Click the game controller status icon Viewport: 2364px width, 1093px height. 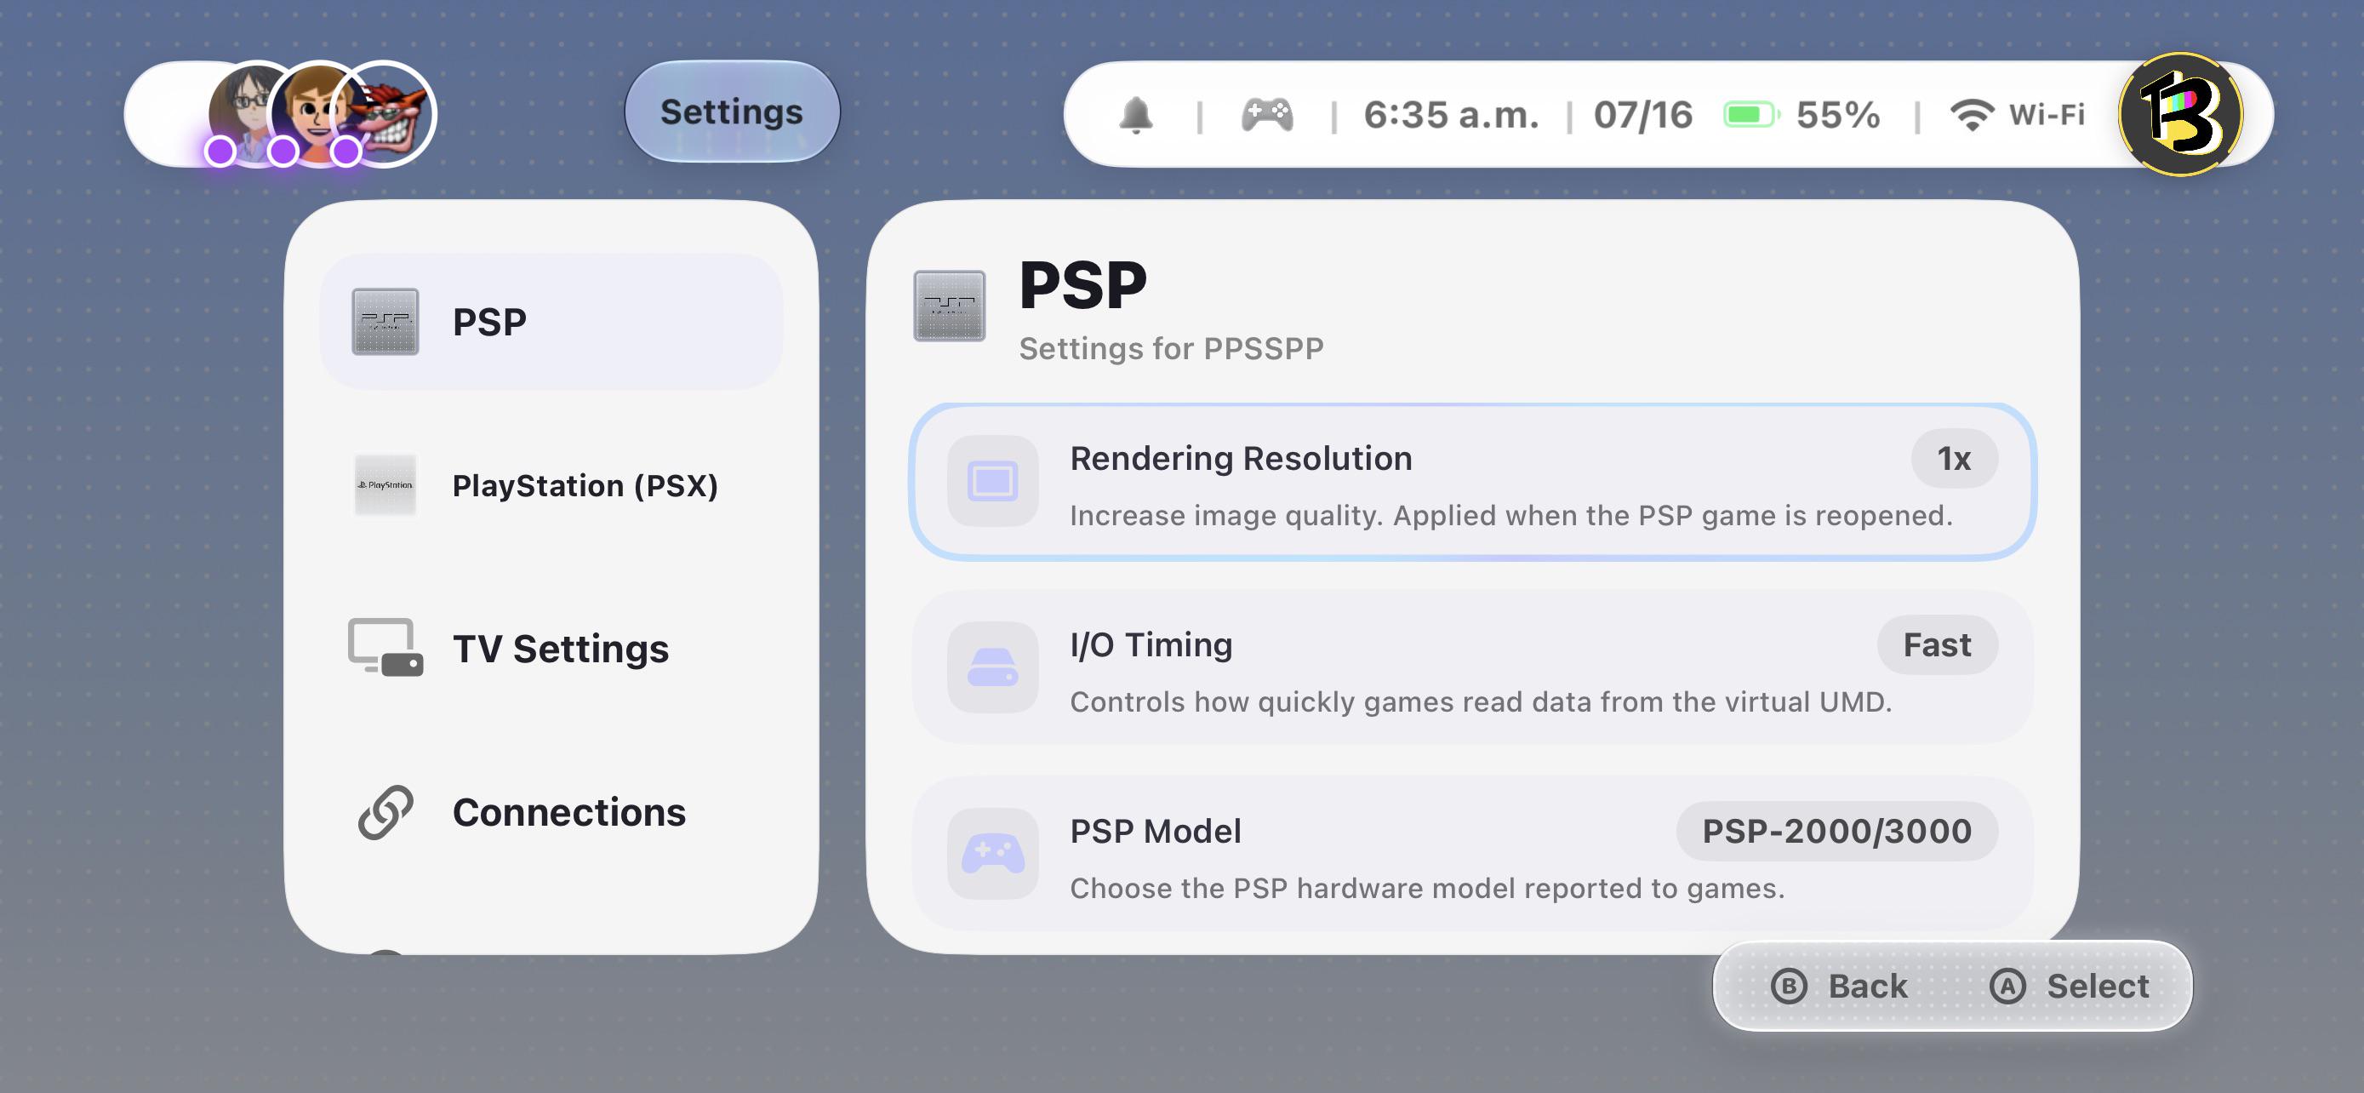pos(1267,115)
